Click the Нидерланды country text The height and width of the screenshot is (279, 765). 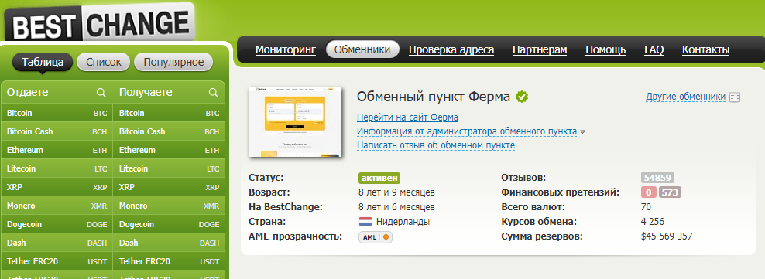(403, 222)
